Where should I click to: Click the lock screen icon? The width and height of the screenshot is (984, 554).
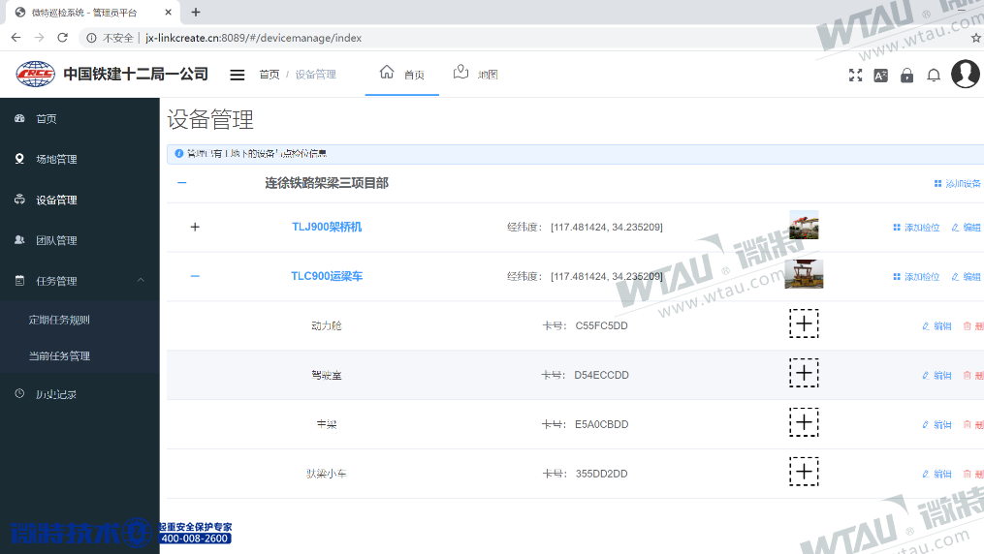(906, 75)
